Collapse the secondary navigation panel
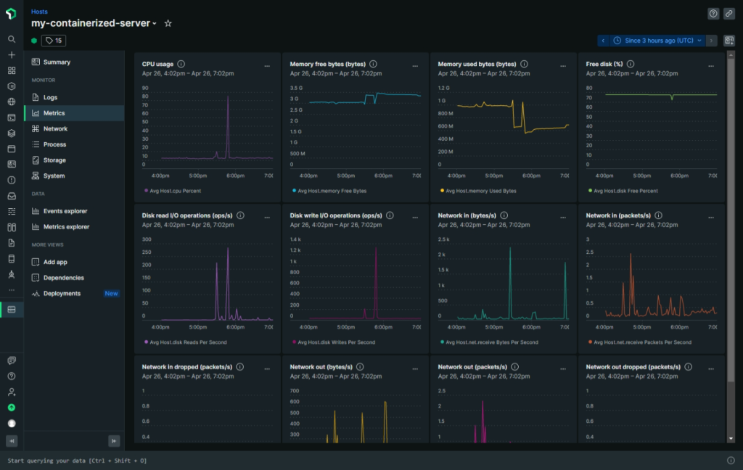The image size is (743, 470). click(x=114, y=441)
